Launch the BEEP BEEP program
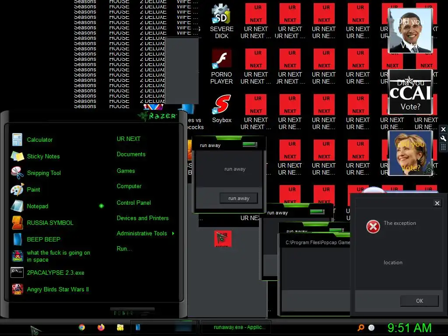This screenshot has height=336, width=448. (x=43, y=239)
